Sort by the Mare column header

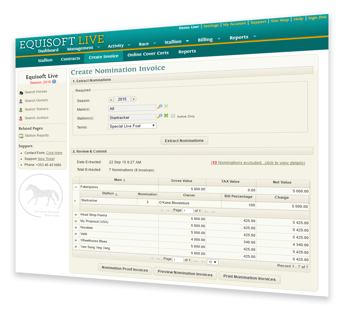(x=119, y=180)
